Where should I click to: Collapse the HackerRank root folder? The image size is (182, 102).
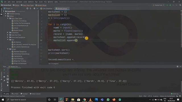click(4, 11)
